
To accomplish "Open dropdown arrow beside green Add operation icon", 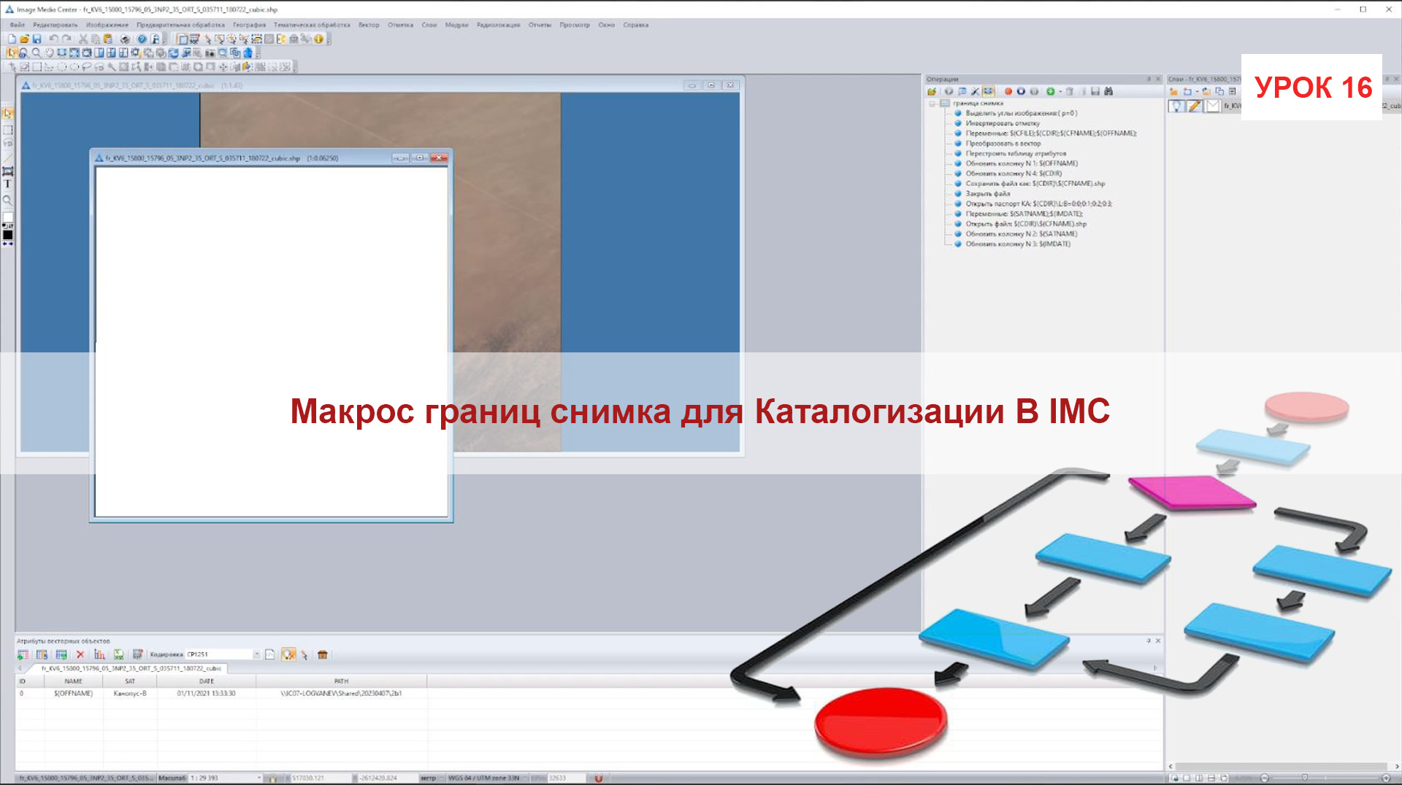I will [x=1060, y=91].
